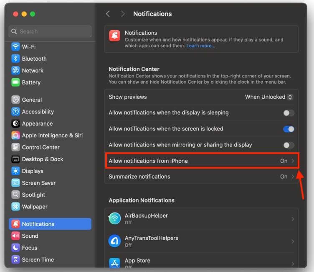Viewport: 314px width, 272px height.
Task: Open AnyTransToolHelpers notification settings
Action: [x=201, y=241]
